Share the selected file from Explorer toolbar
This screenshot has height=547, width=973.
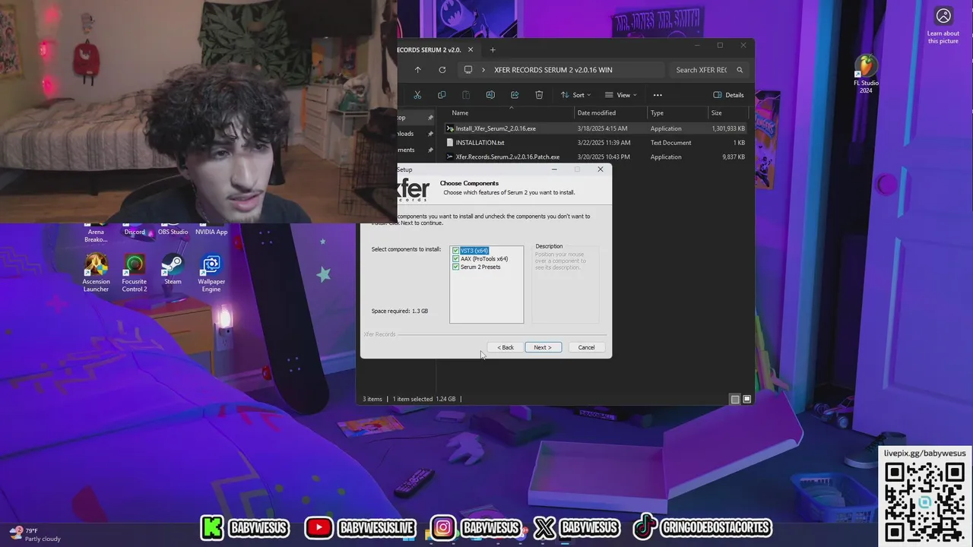point(515,95)
